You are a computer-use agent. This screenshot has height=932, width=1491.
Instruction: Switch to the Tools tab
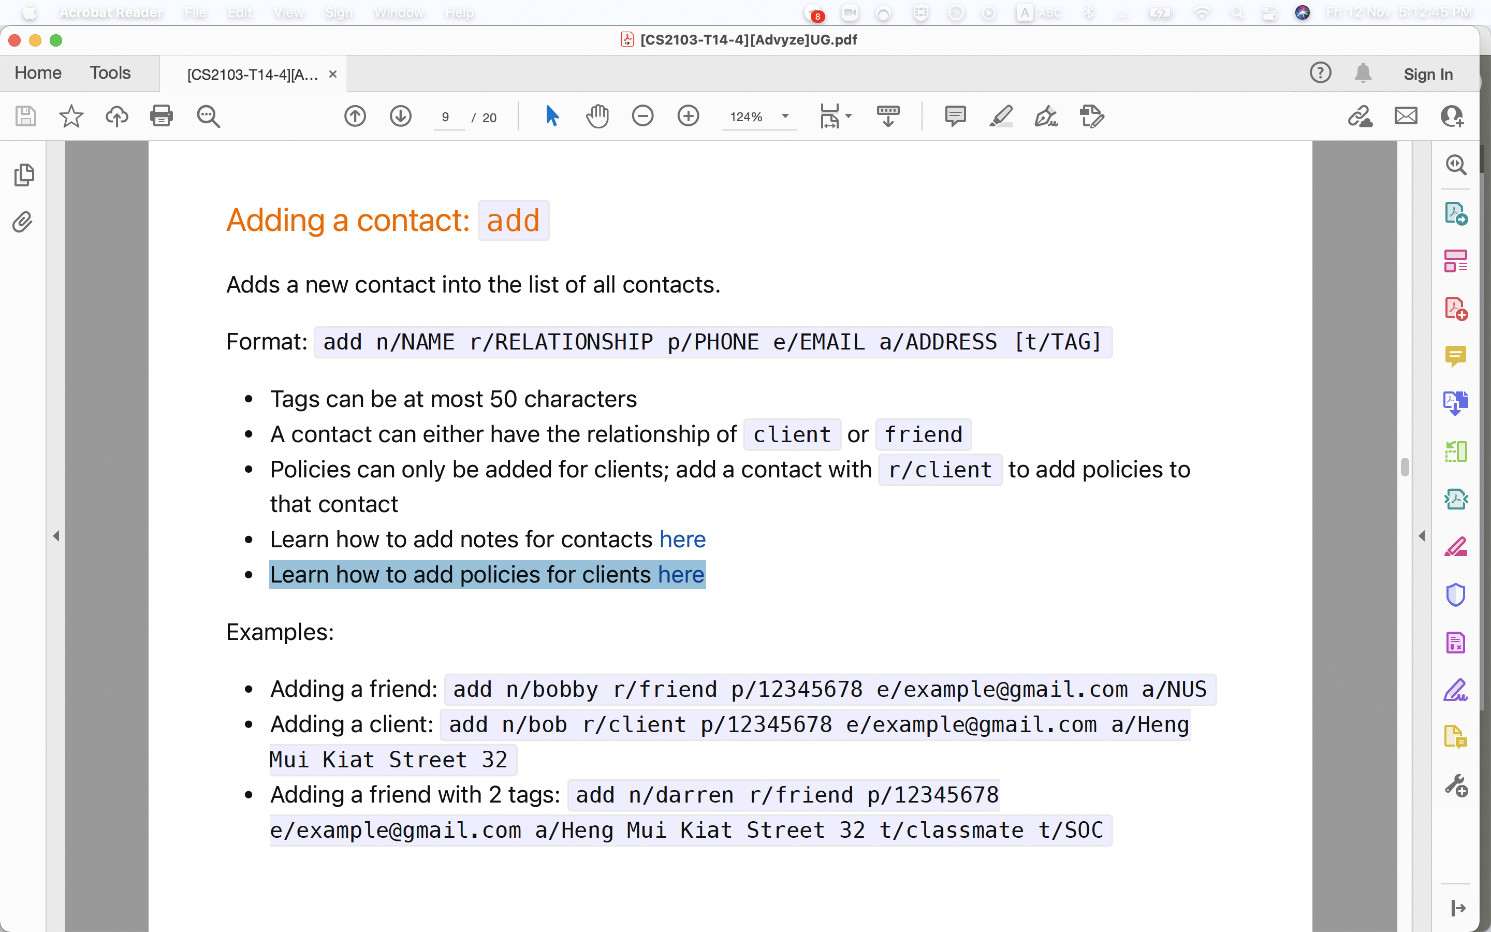(x=110, y=72)
